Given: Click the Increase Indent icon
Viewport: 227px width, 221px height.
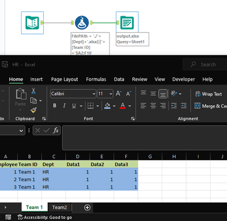Looking at the screenshot, I should coord(183,106).
